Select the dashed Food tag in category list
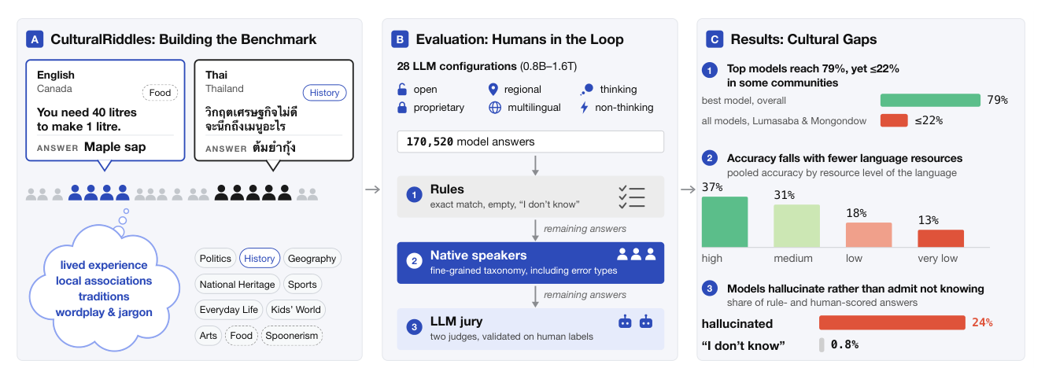 click(x=242, y=336)
